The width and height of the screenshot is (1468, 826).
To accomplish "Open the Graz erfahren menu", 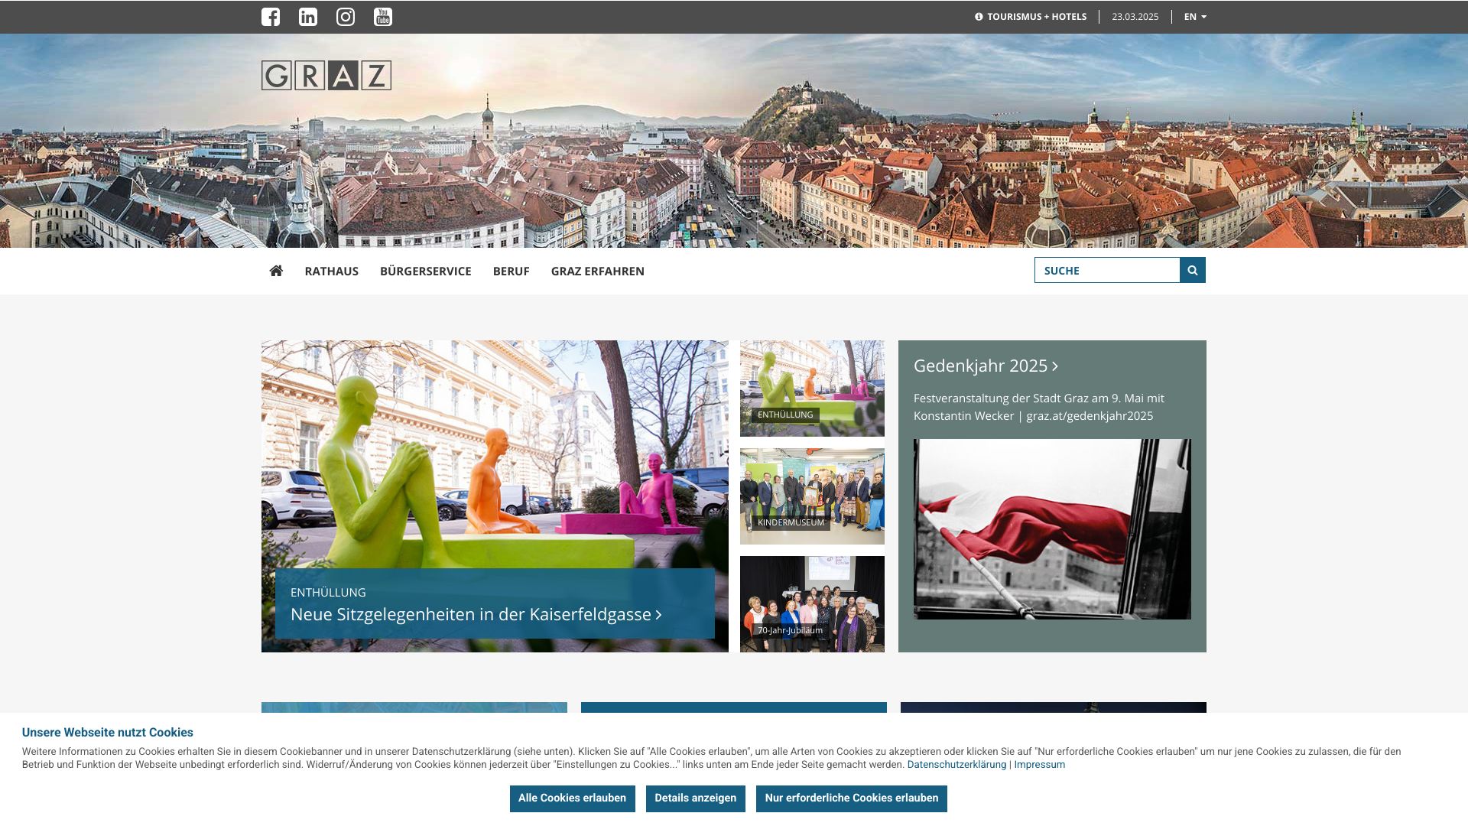I will [598, 271].
